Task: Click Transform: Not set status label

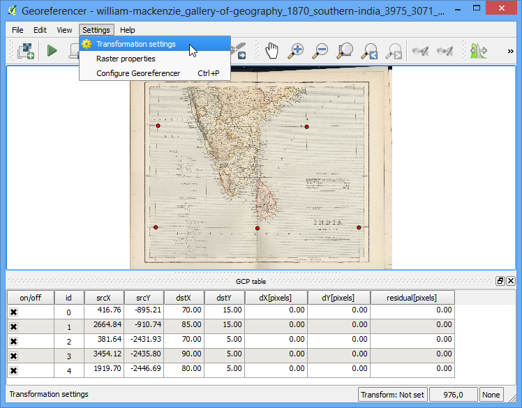Action: (393, 395)
